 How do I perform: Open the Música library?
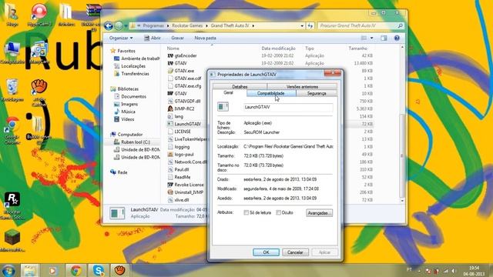click(125, 112)
